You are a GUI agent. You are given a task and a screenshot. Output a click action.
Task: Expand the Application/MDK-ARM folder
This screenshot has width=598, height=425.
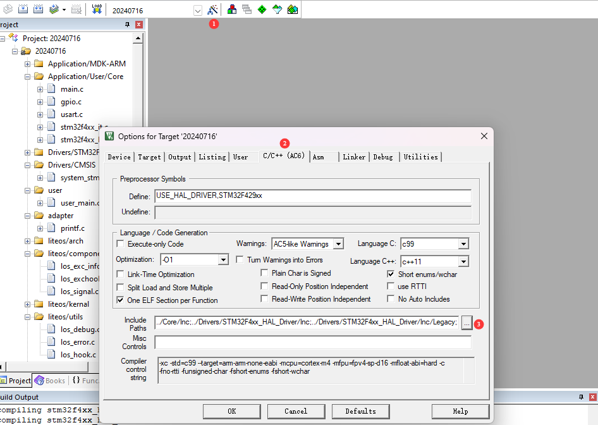(27, 64)
